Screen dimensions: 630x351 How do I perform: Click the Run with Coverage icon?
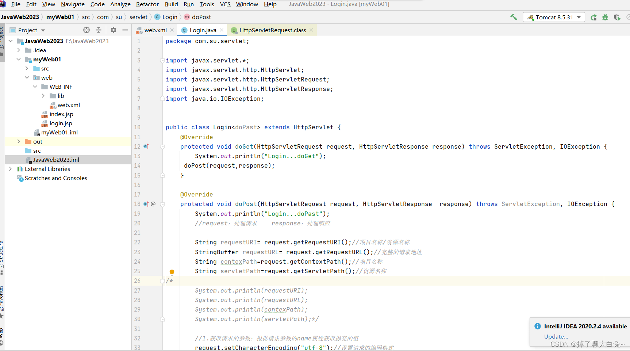[x=617, y=17]
